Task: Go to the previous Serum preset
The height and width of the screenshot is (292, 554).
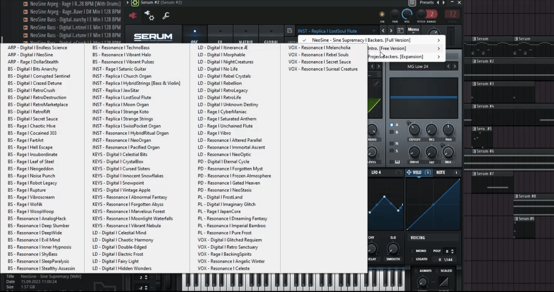Action: click(383, 31)
